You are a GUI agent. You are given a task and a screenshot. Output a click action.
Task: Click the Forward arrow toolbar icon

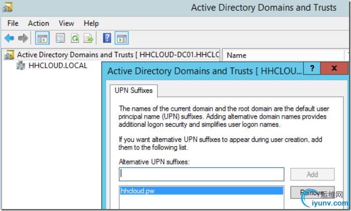pos(23,38)
